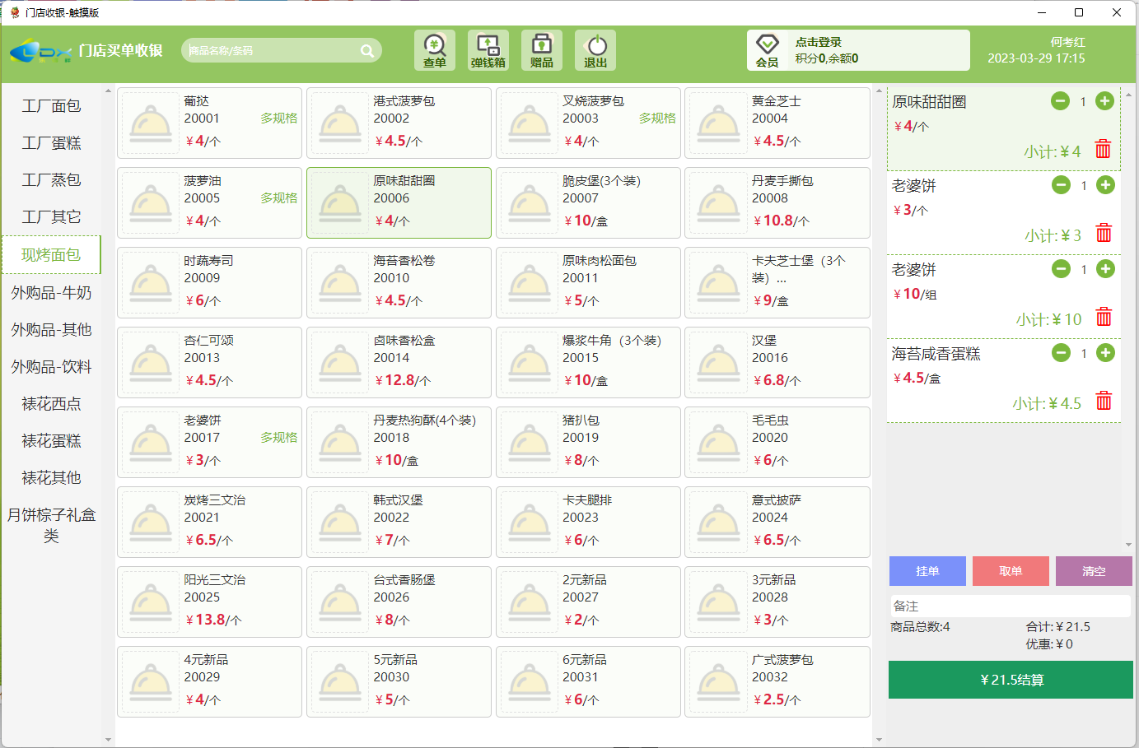The width and height of the screenshot is (1139, 748).
Task: Select the 现烤面包 category
Action: point(51,255)
